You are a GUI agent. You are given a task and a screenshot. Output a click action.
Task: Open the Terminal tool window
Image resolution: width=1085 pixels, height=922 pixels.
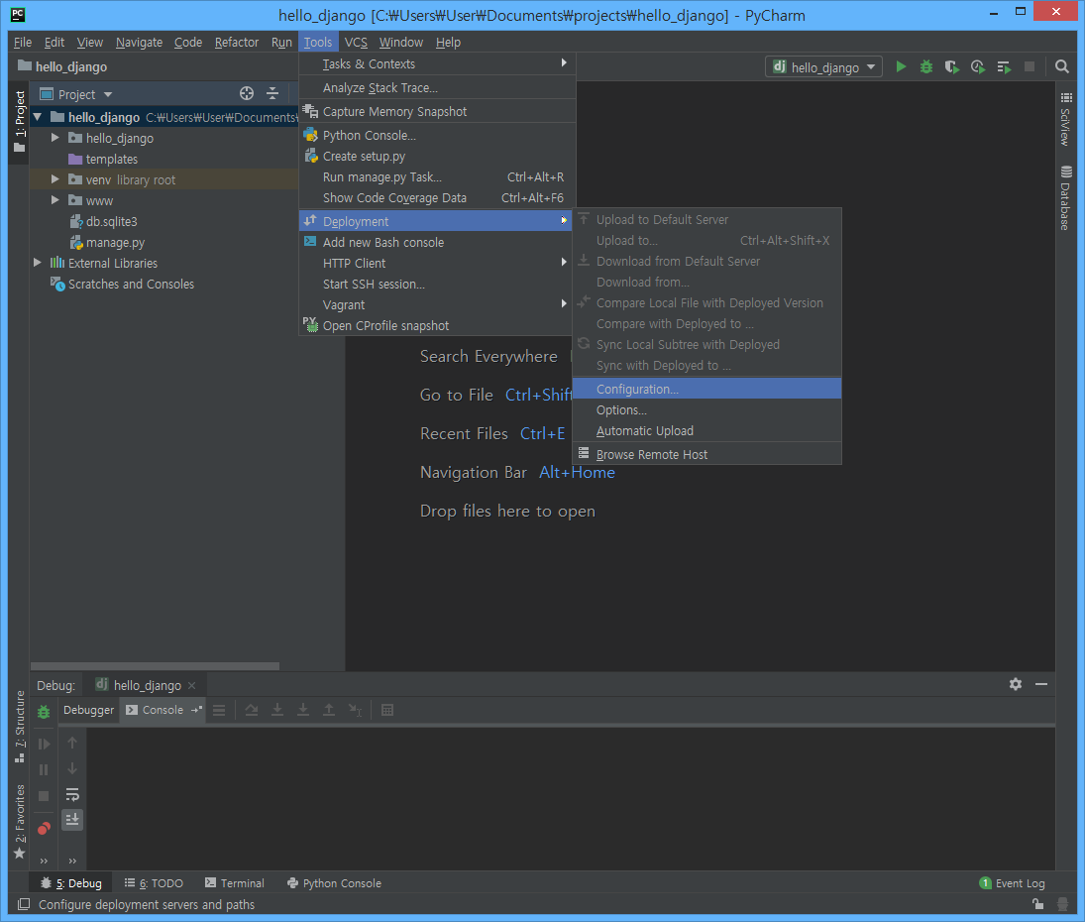235,883
